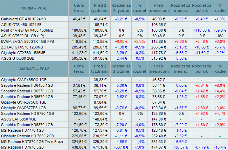The image size is (228, 150).
Task: Click current price 46,43 € for Gainward GT 430
Action: coord(79,19)
